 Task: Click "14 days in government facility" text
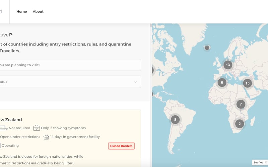[75, 137]
